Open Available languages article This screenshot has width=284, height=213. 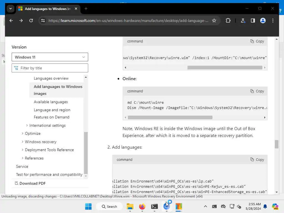pos(51,102)
